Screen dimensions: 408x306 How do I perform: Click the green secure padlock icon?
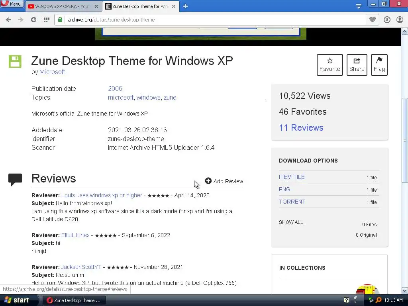pos(60,20)
